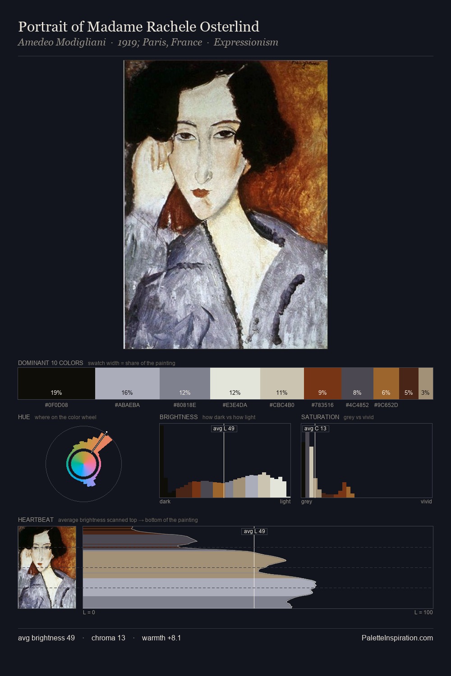Click the hex label #80818E
The height and width of the screenshot is (676, 451).
click(x=185, y=405)
